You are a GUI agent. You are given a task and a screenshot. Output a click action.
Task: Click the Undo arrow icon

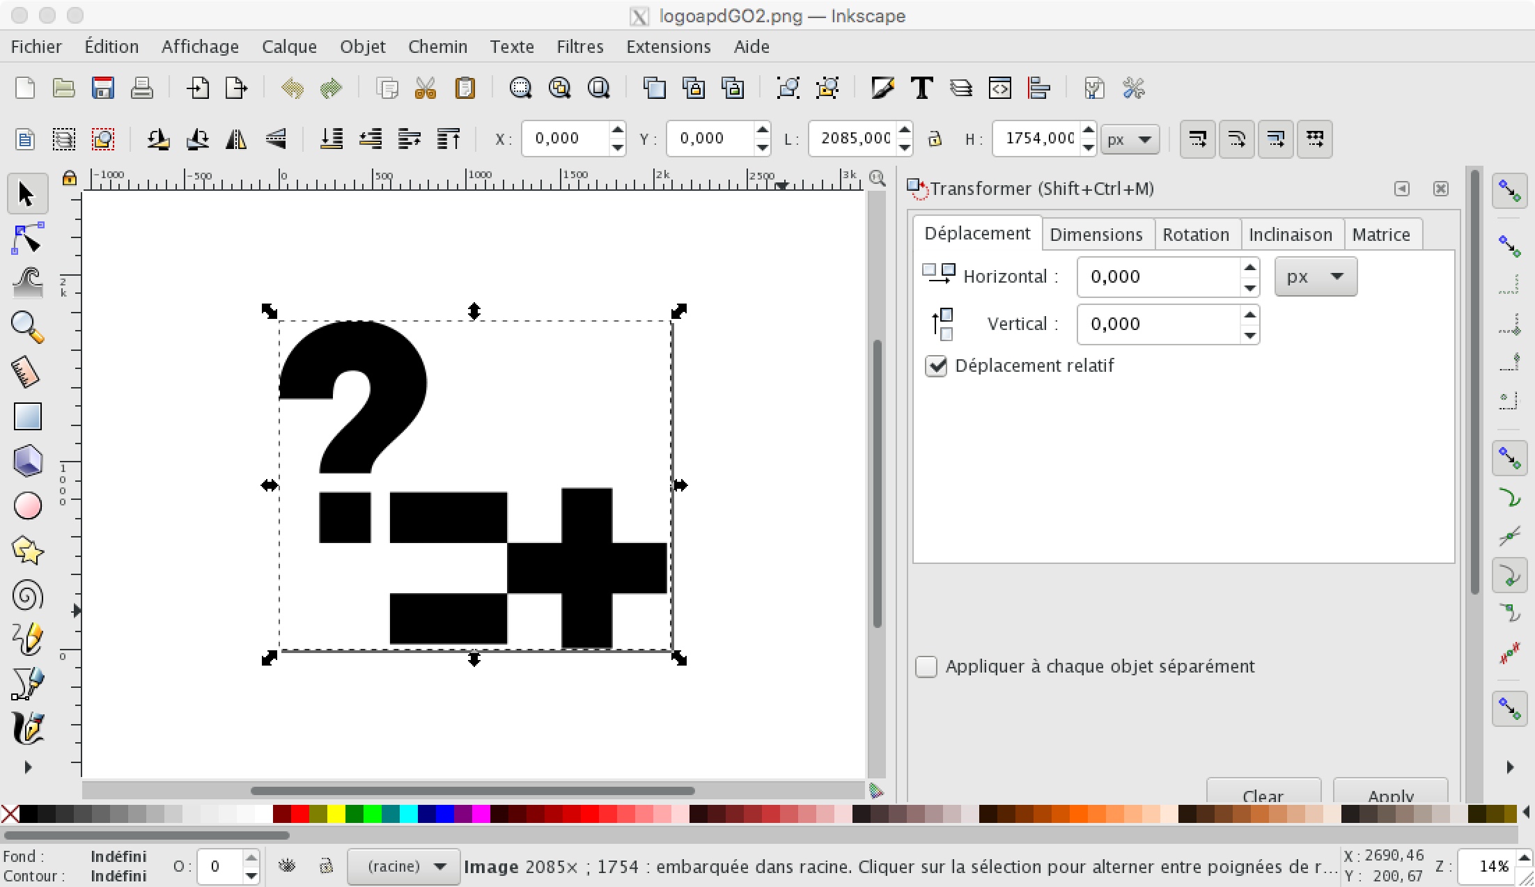click(x=293, y=88)
